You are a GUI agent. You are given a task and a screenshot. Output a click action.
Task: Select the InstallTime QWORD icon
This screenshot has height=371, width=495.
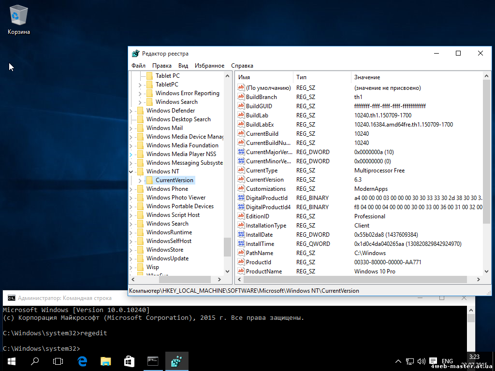click(x=241, y=243)
